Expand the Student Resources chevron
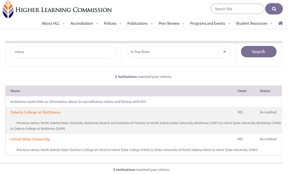289x174 pixels. tap(271, 24)
